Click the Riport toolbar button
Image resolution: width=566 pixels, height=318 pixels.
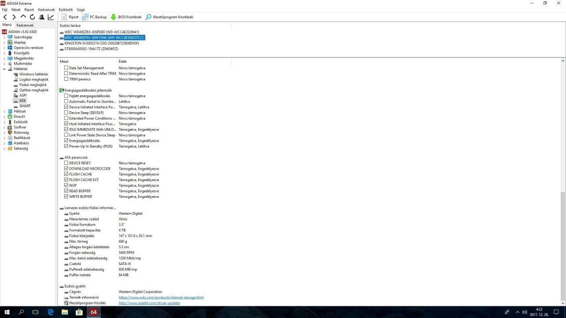(70, 17)
